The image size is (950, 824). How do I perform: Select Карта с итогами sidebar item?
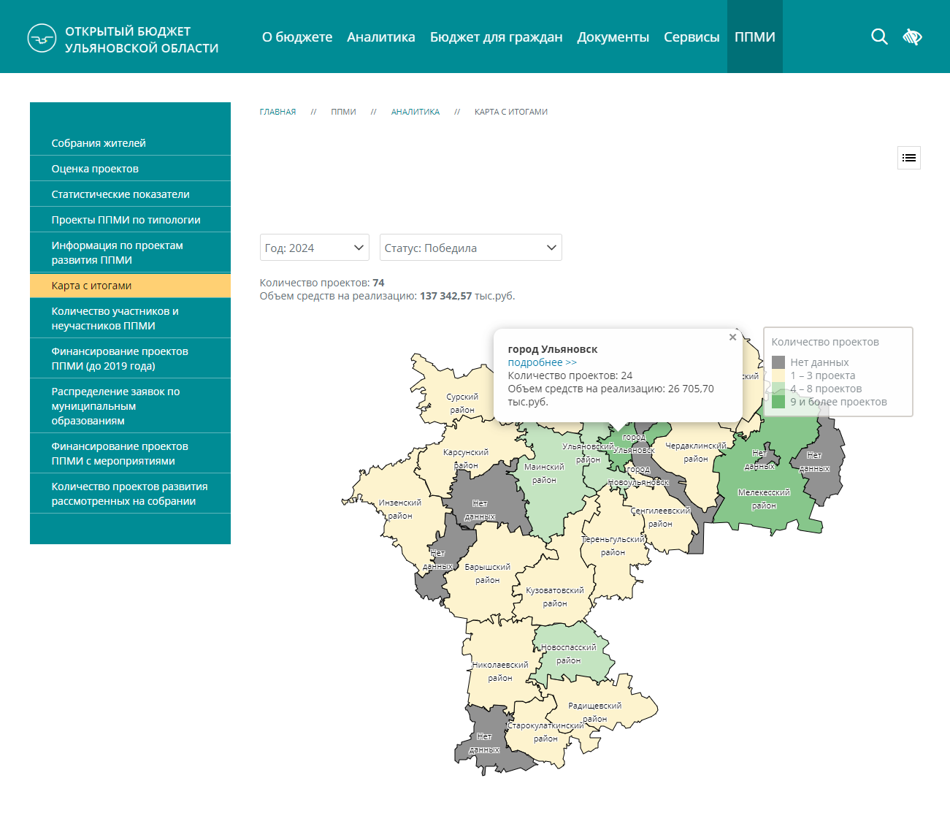91,286
